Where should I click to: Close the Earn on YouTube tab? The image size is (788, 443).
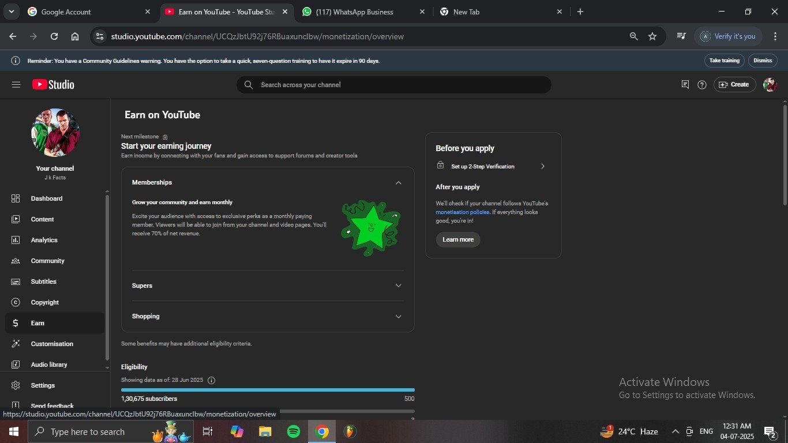point(285,12)
